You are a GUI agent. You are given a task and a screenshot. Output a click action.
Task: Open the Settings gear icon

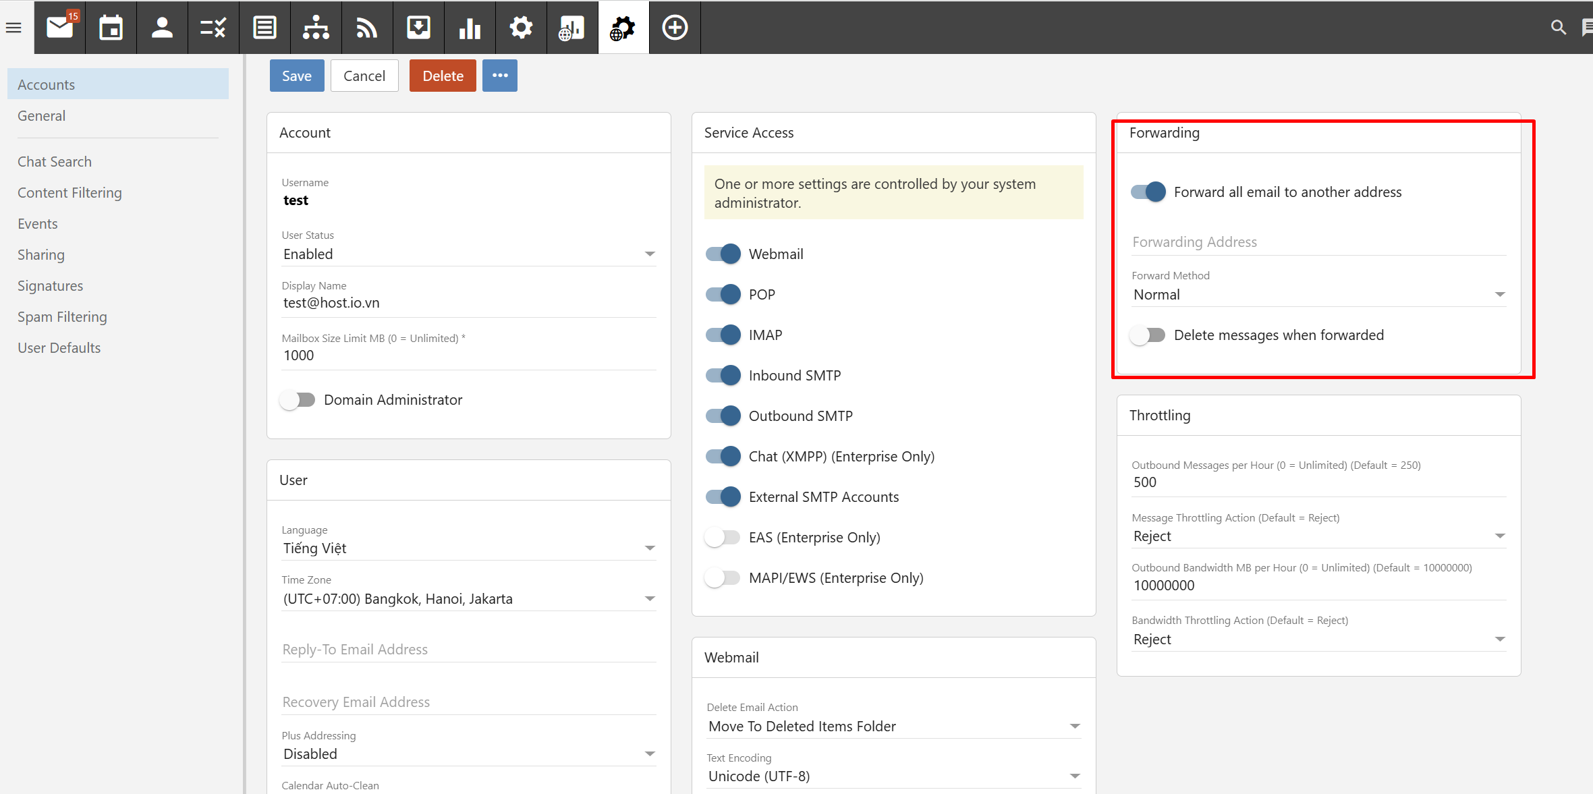coord(522,28)
